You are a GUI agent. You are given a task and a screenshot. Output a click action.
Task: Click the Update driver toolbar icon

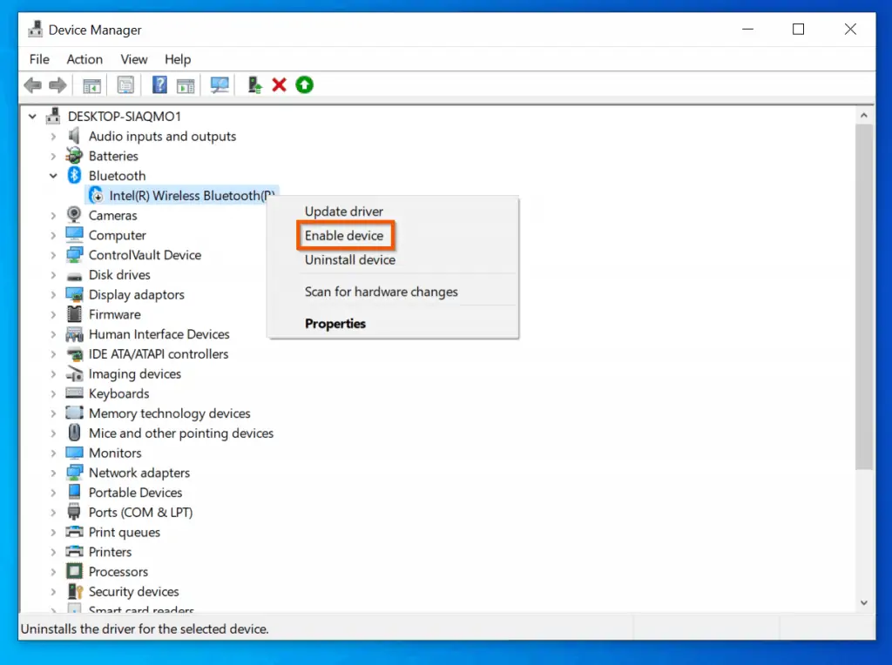pyautogui.click(x=254, y=85)
